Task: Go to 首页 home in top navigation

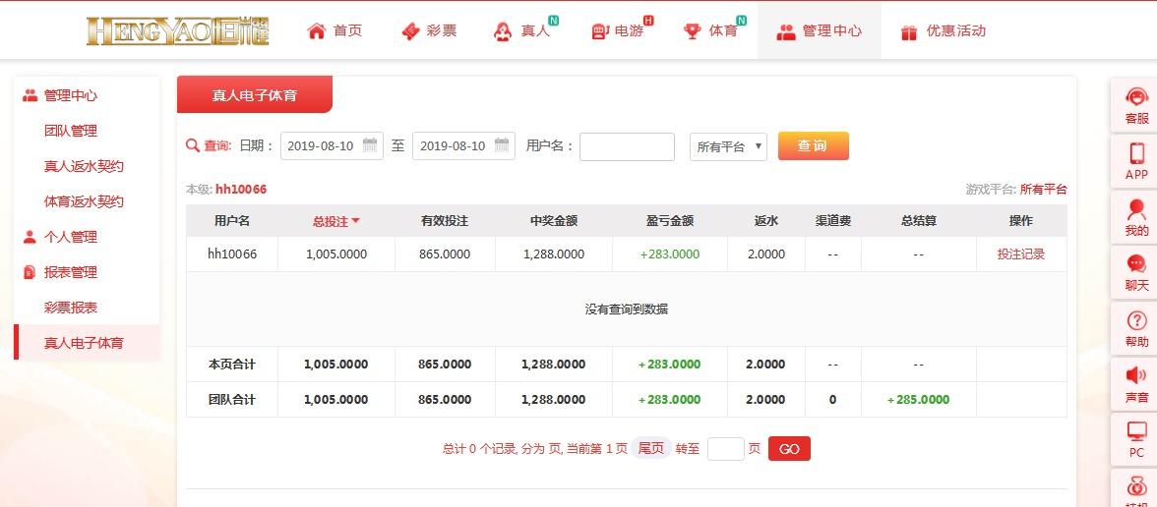Action: pos(347,31)
